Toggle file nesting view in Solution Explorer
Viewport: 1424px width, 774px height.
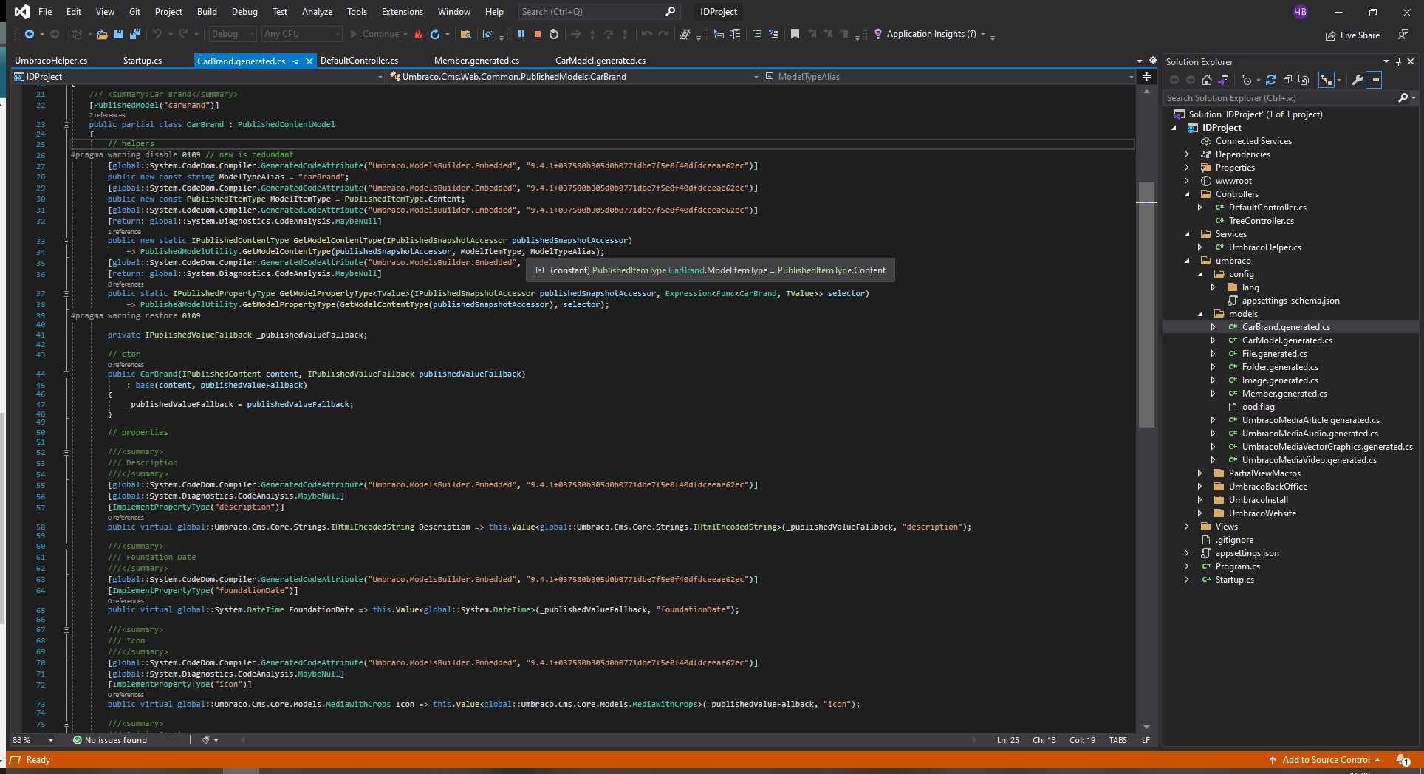click(x=1327, y=80)
